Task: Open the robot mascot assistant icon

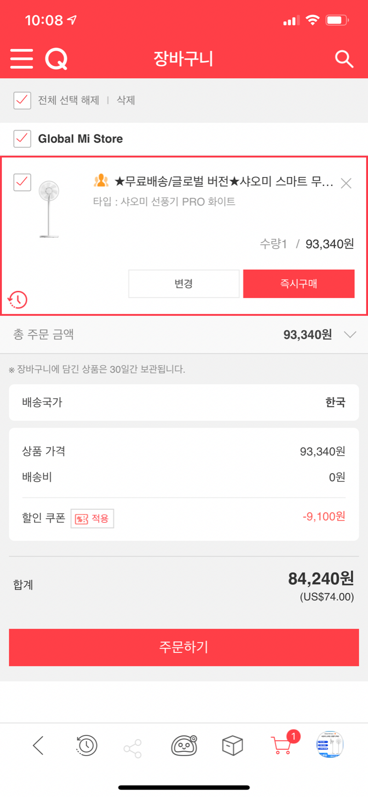Action: click(184, 745)
